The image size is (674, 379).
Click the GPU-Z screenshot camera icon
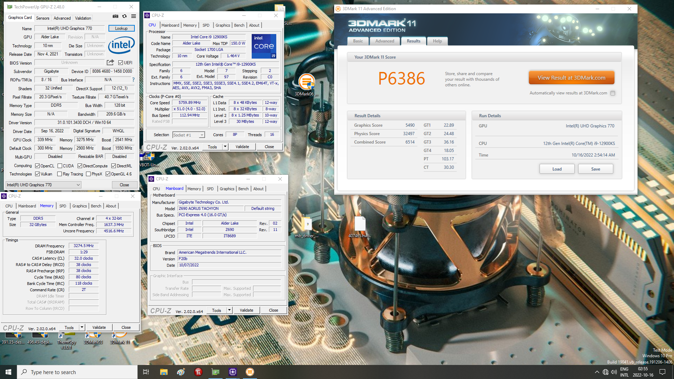[115, 16]
